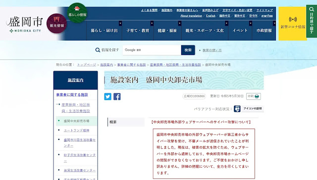The image size is (317, 180).
Task: Click the 中央卸売市場外部ウェブサーバーへのサイバー攻撃について heading
Action: coord(201,122)
